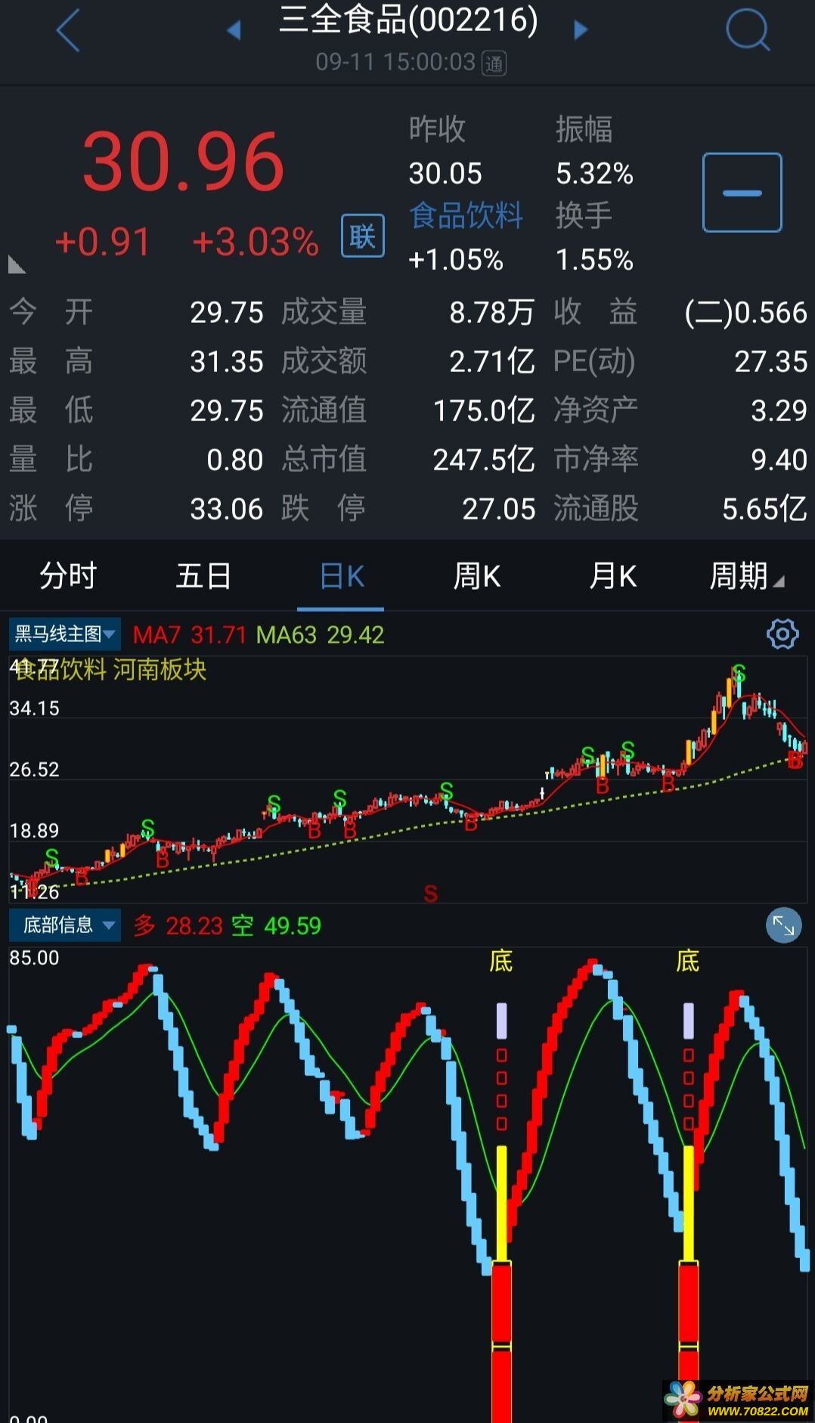Tap the 涨停 33.06 value

tap(226, 510)
